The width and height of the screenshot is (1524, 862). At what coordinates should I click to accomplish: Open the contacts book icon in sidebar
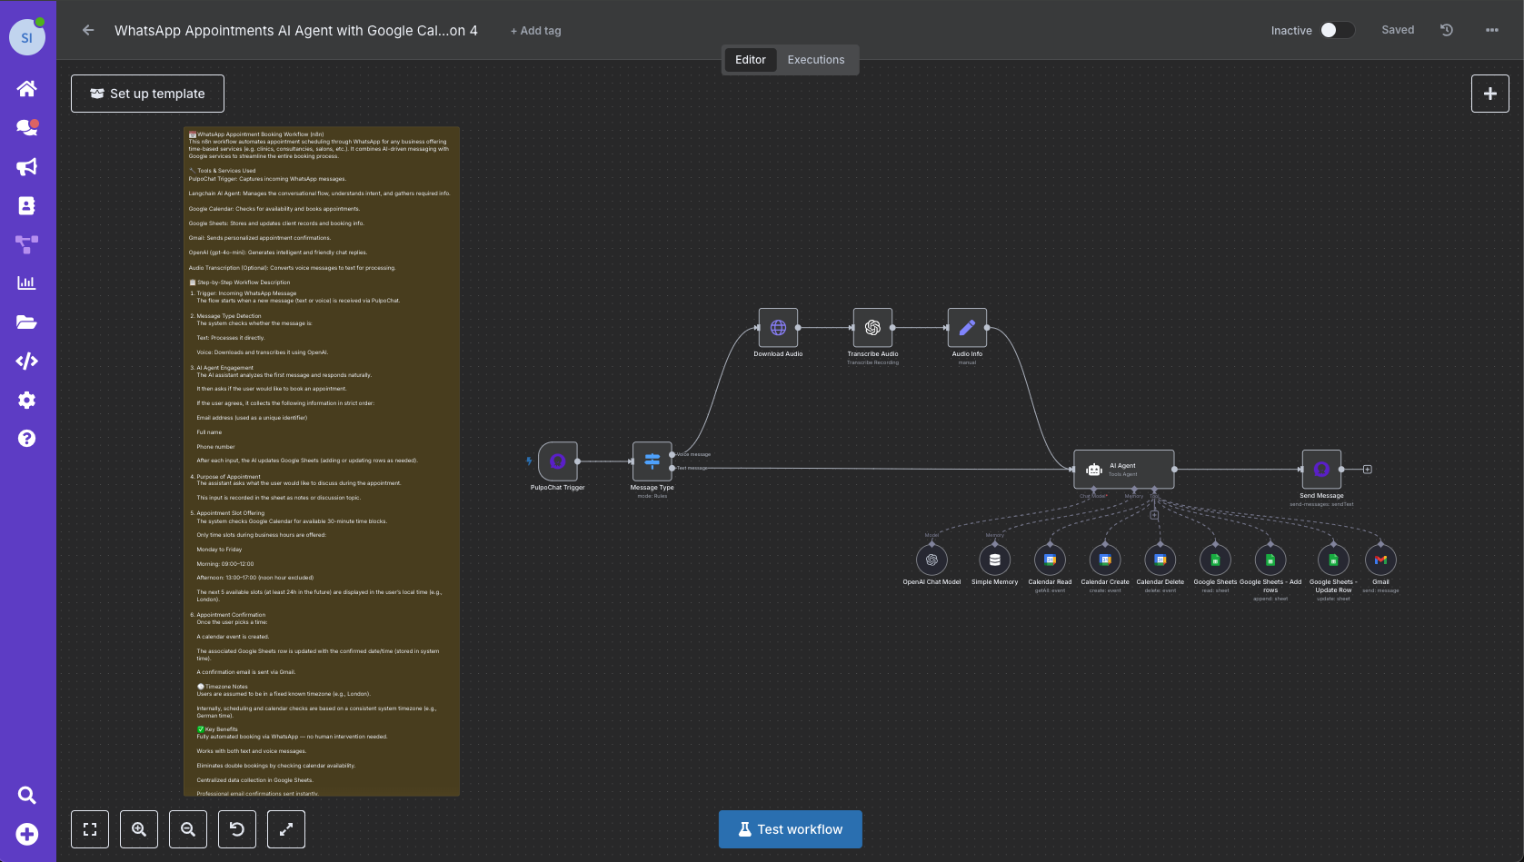(x=27, y=206)
